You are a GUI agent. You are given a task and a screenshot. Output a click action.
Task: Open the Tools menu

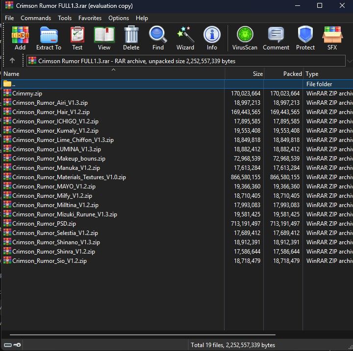65,18
